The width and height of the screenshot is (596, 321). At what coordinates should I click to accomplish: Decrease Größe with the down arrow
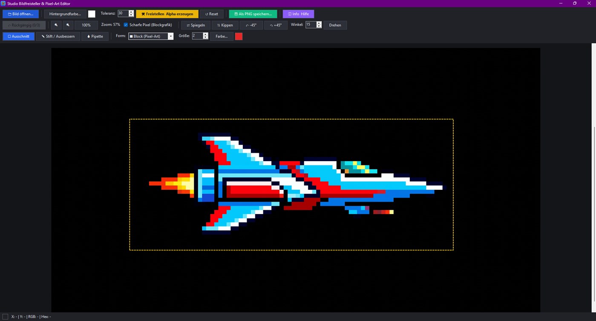[205, 38]
